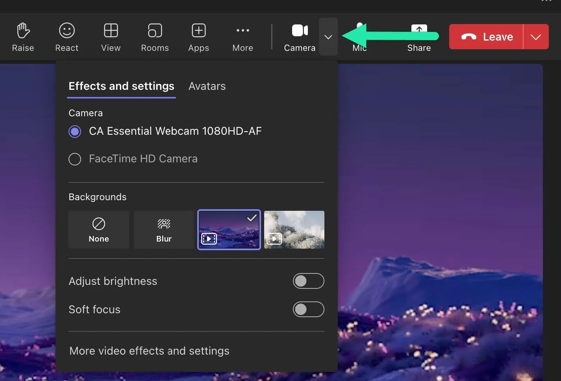Viewport: 561px width, 381px height.
Task: Click the Mic dropdown area
Action: click(x=359, y=37)
